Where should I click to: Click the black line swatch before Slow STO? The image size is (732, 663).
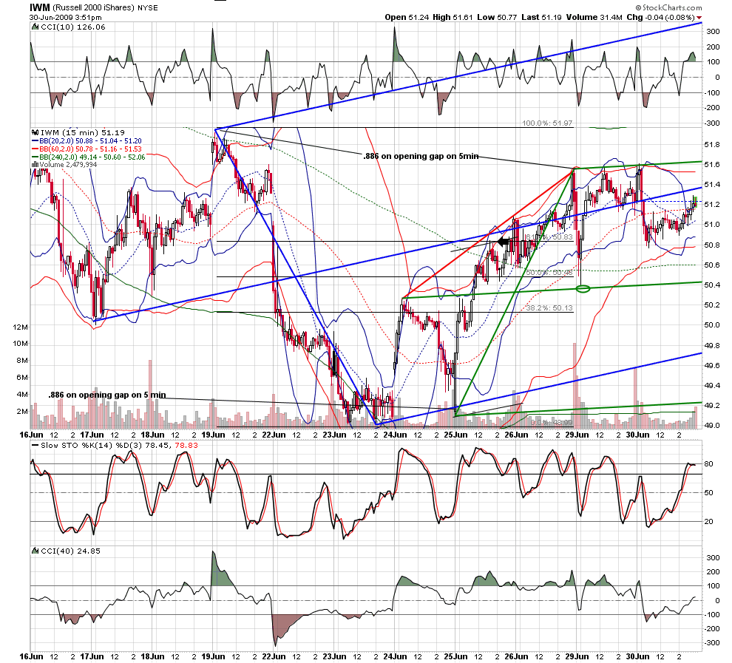click(35, 445)
